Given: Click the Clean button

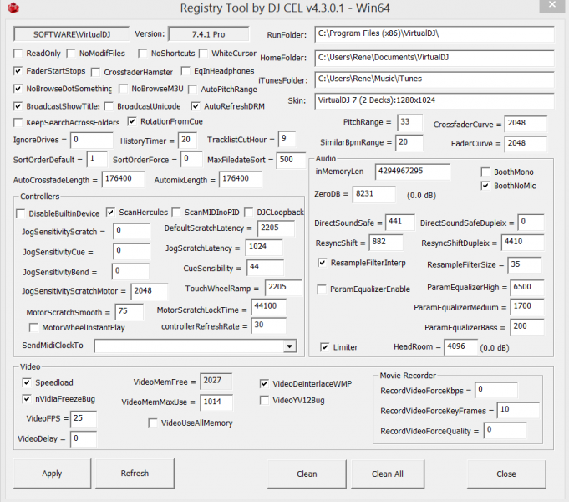Looking at the screenshot, I should pos(307,474).
